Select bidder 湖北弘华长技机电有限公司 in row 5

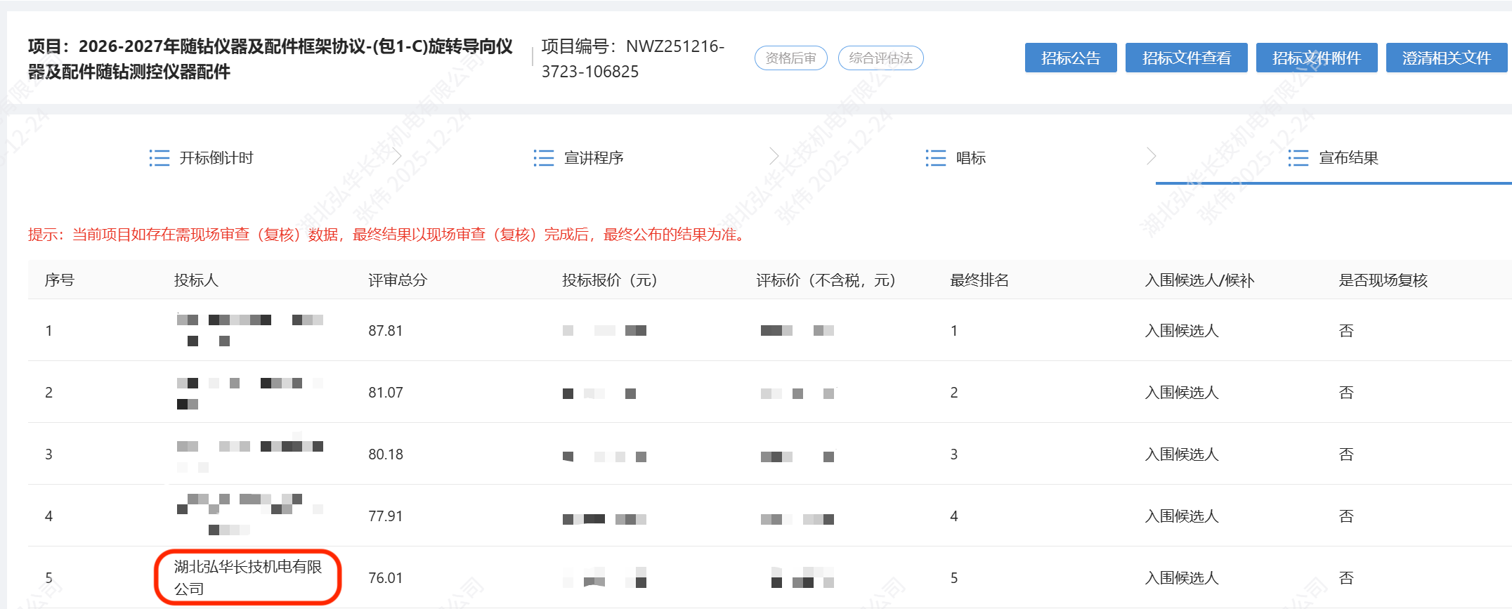[x=247, y=577]
